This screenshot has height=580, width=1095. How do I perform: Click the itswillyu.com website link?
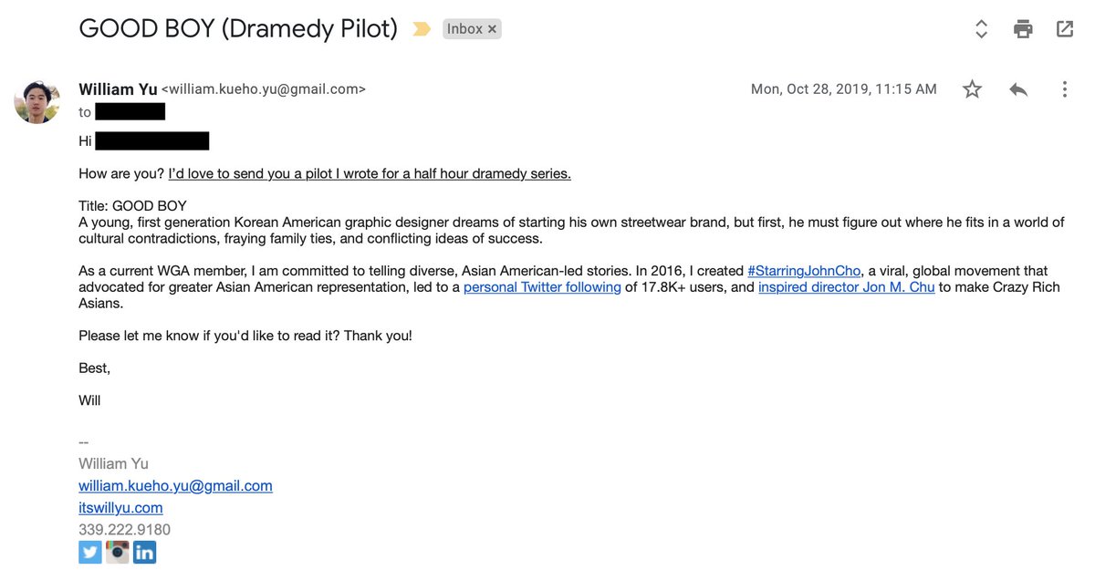(x=120, y=508)
